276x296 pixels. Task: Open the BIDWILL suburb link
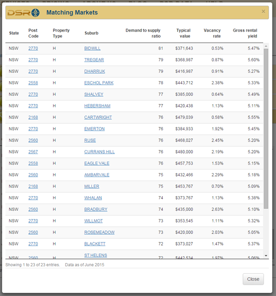coord(93,49)
